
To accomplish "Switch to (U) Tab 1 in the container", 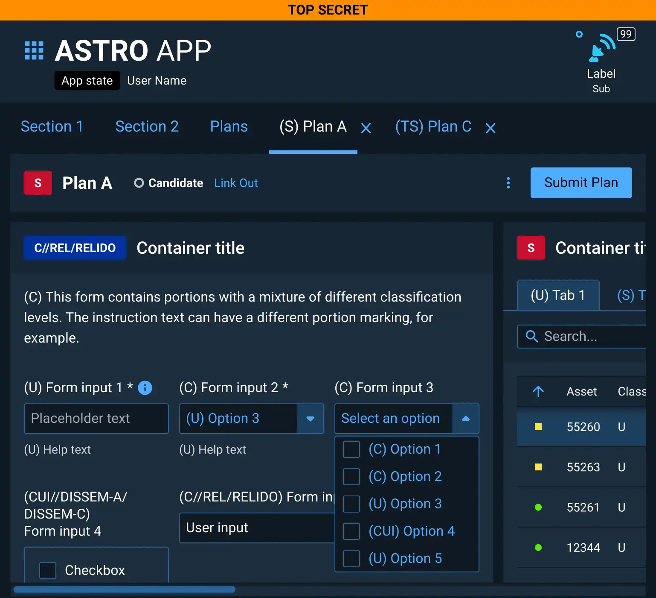I will tap(557, 295).
